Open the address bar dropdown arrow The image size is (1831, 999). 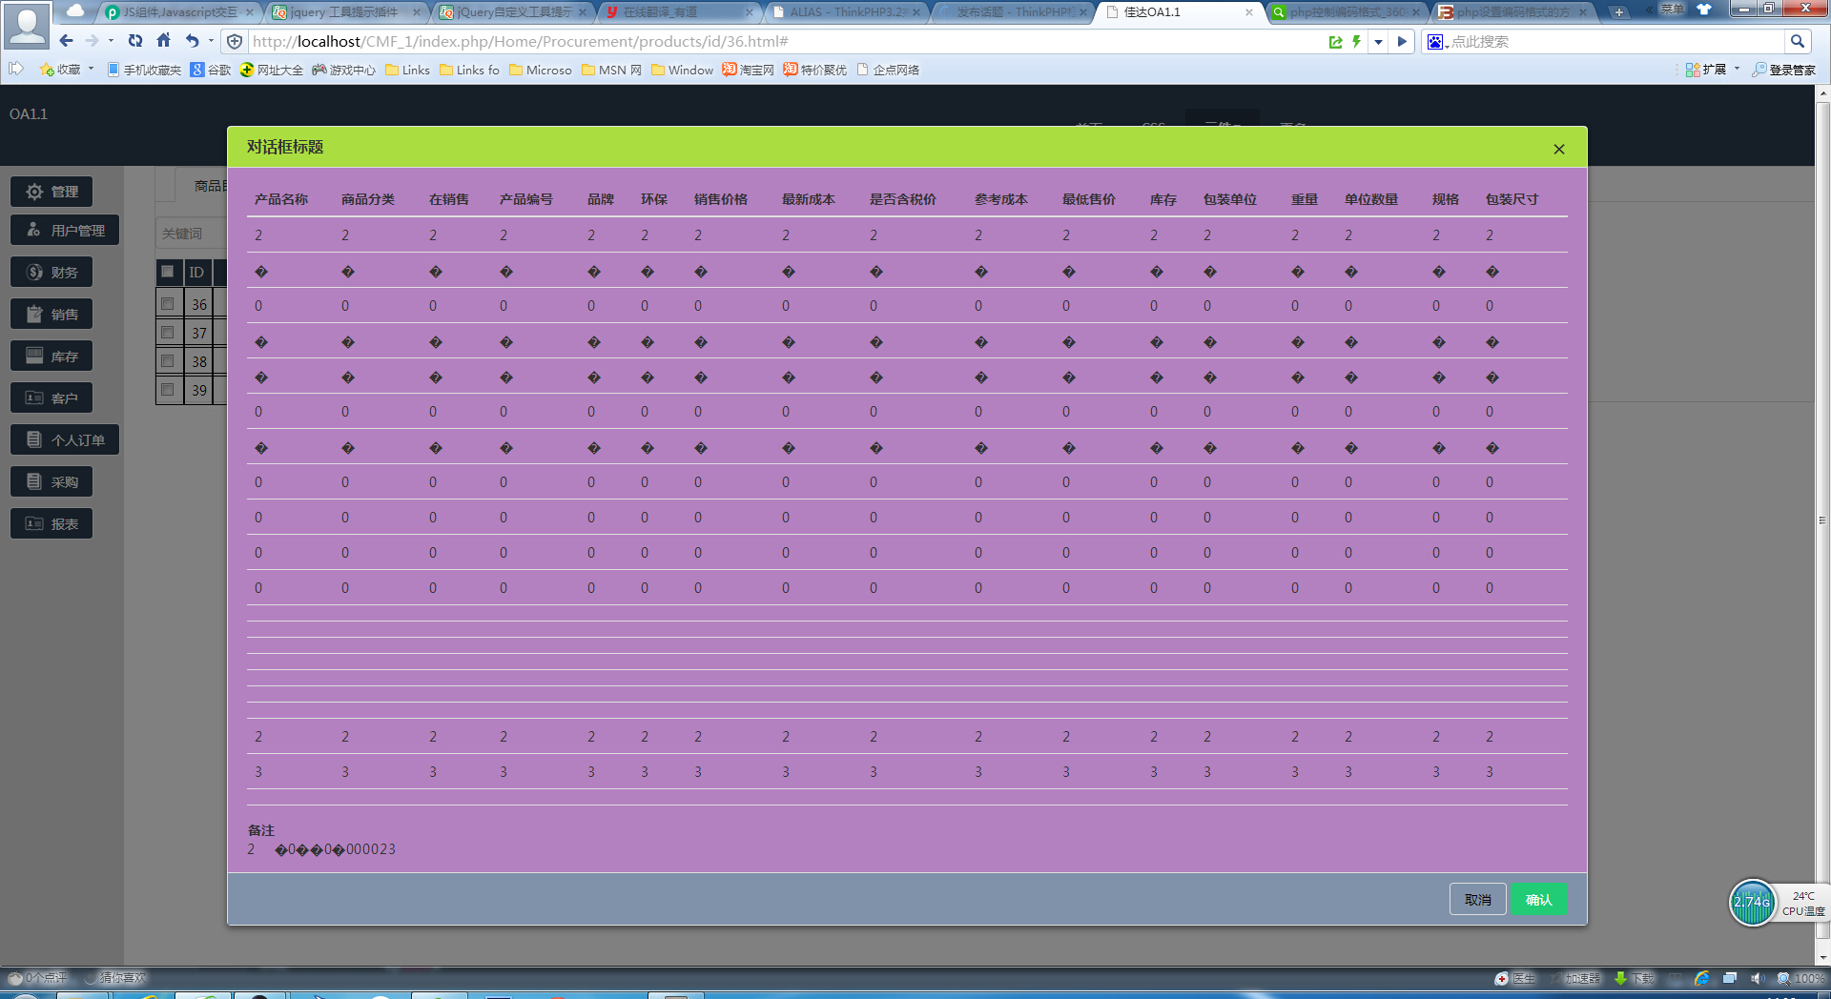[x=1378, y=41]
